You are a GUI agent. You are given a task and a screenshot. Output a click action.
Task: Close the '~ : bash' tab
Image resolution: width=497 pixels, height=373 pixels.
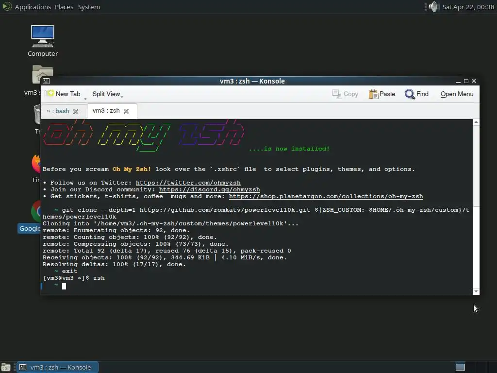click(75, 111)
